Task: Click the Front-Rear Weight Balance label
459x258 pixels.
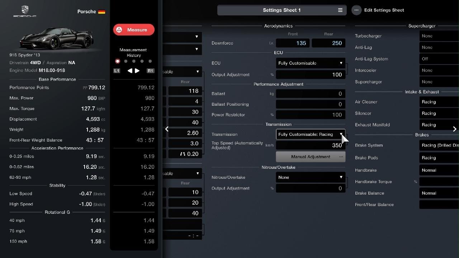Action: coord(36,140)
